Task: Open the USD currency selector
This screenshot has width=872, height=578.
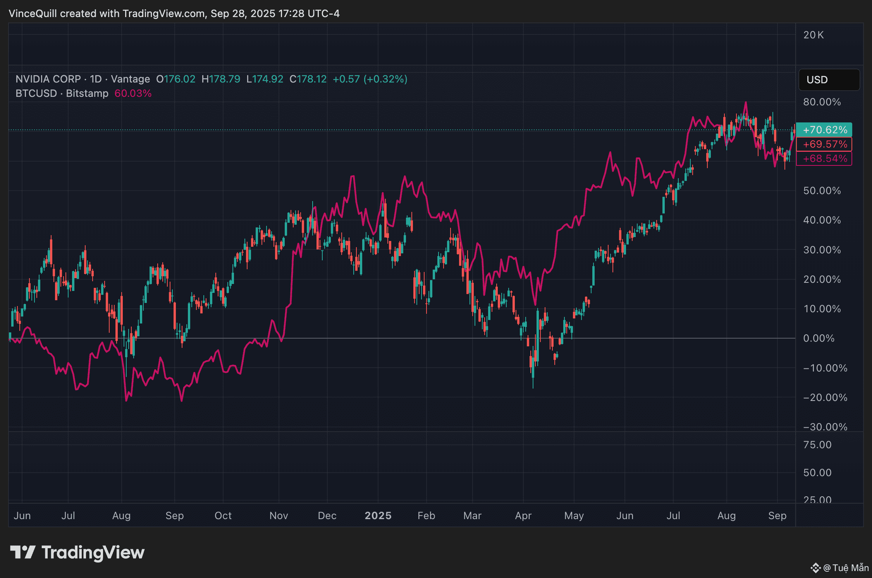Action: point(829,80)
